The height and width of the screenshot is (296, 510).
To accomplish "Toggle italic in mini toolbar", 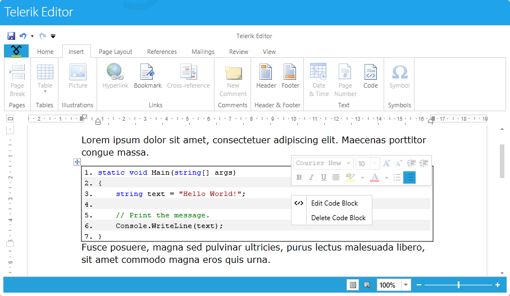I will coord(311,177).
